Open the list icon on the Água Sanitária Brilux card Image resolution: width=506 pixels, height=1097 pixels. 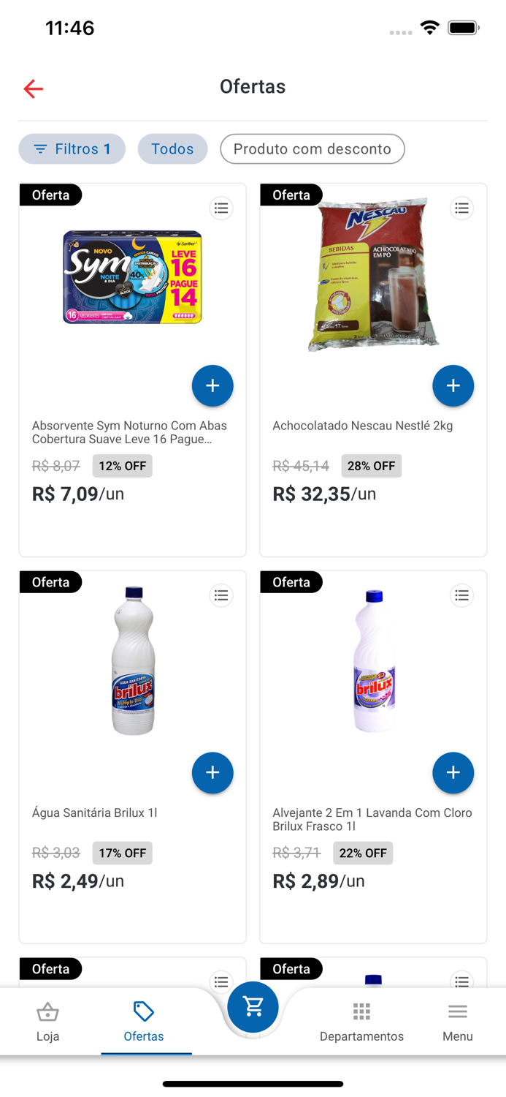[221, 595]
